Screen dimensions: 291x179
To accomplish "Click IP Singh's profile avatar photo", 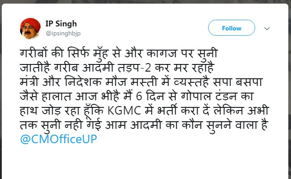I will tap(31, 28).
